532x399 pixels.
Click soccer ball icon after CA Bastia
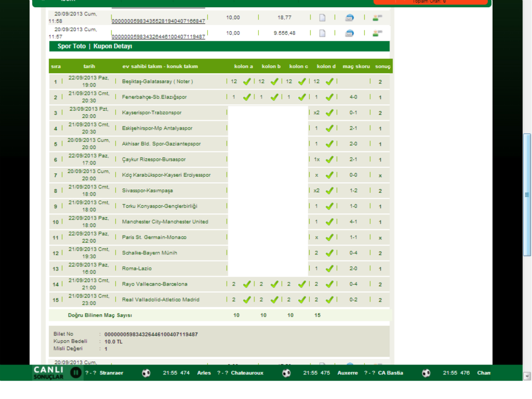(x=426, y=373)
